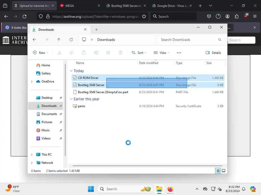
Task: Expand the This PC tree node
Action: (x=32, y=155)
